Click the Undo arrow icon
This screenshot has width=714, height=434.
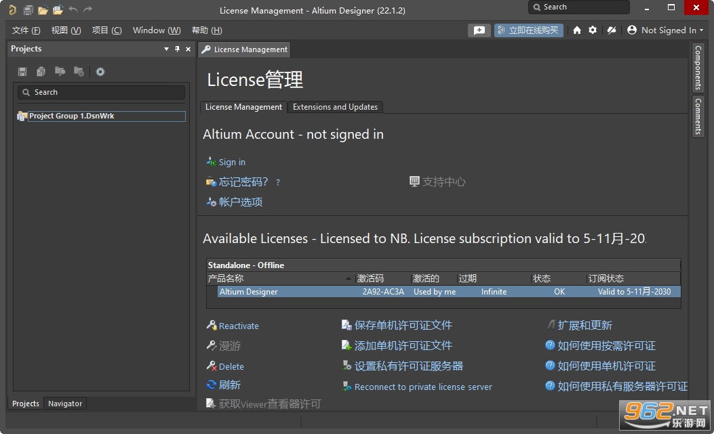73,9
